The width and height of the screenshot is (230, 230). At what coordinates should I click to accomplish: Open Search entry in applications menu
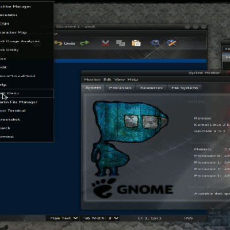click(27, 128)
